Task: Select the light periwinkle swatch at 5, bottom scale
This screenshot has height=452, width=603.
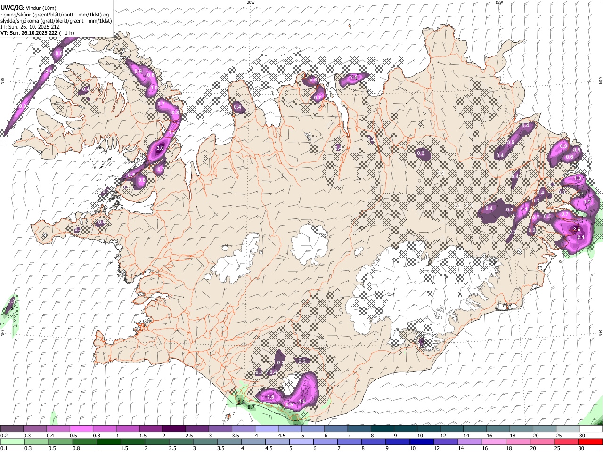Action: 301,442
